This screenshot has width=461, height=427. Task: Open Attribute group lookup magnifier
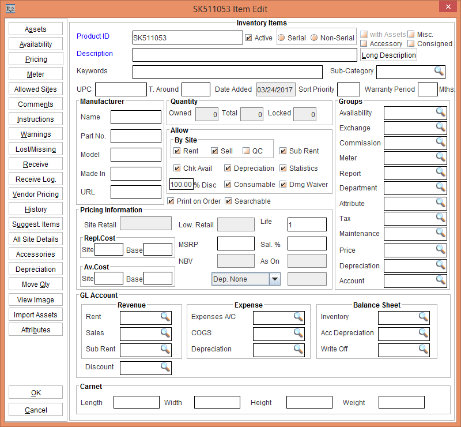click(441, 203)
